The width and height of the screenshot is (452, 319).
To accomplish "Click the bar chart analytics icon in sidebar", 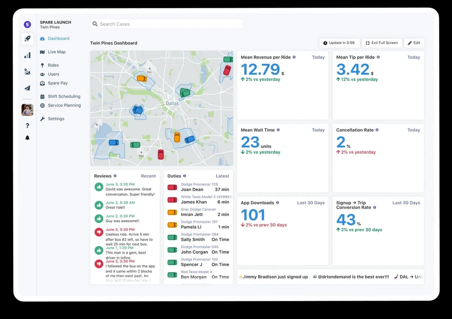I will [x=27, y=55].
